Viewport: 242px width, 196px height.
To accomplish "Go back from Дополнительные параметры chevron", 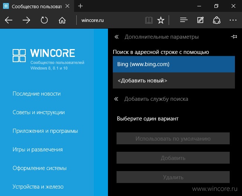I will 117,37.
